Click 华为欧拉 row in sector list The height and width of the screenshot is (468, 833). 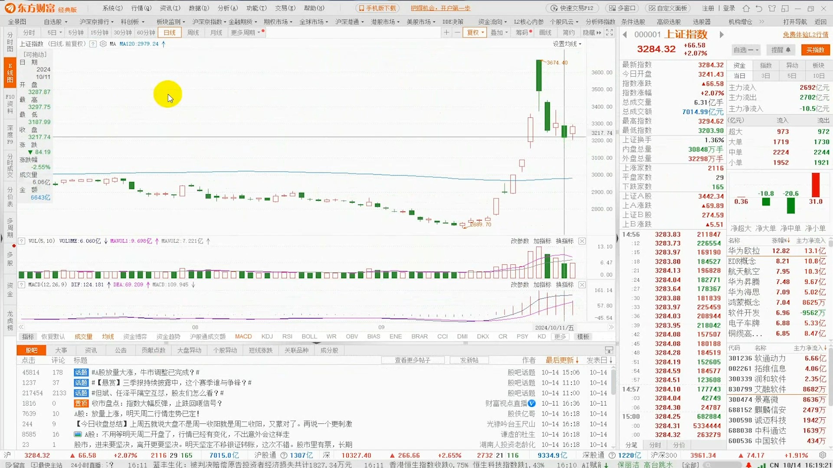coord(777,251)
